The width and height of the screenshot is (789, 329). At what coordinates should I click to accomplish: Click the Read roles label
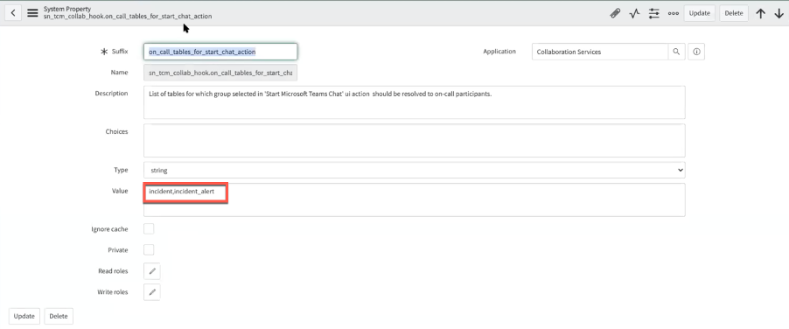(113, 271)
